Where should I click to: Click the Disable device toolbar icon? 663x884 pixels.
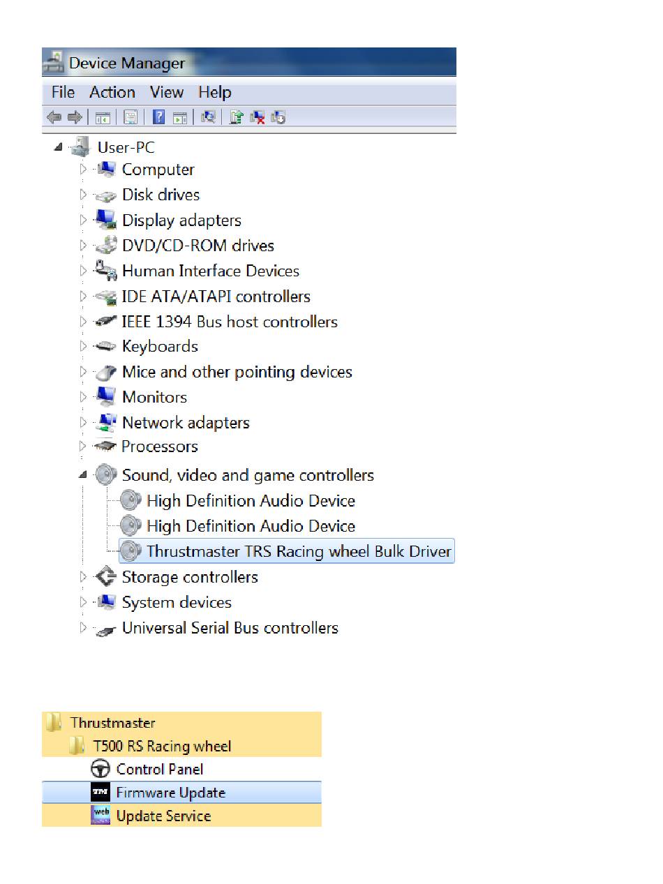tap(278, 118)
